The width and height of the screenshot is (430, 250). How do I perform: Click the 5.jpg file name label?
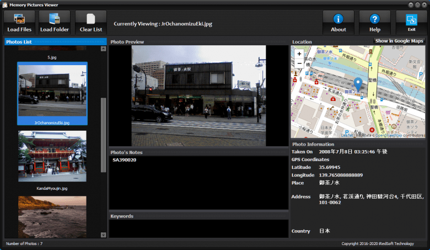point(52,57)
